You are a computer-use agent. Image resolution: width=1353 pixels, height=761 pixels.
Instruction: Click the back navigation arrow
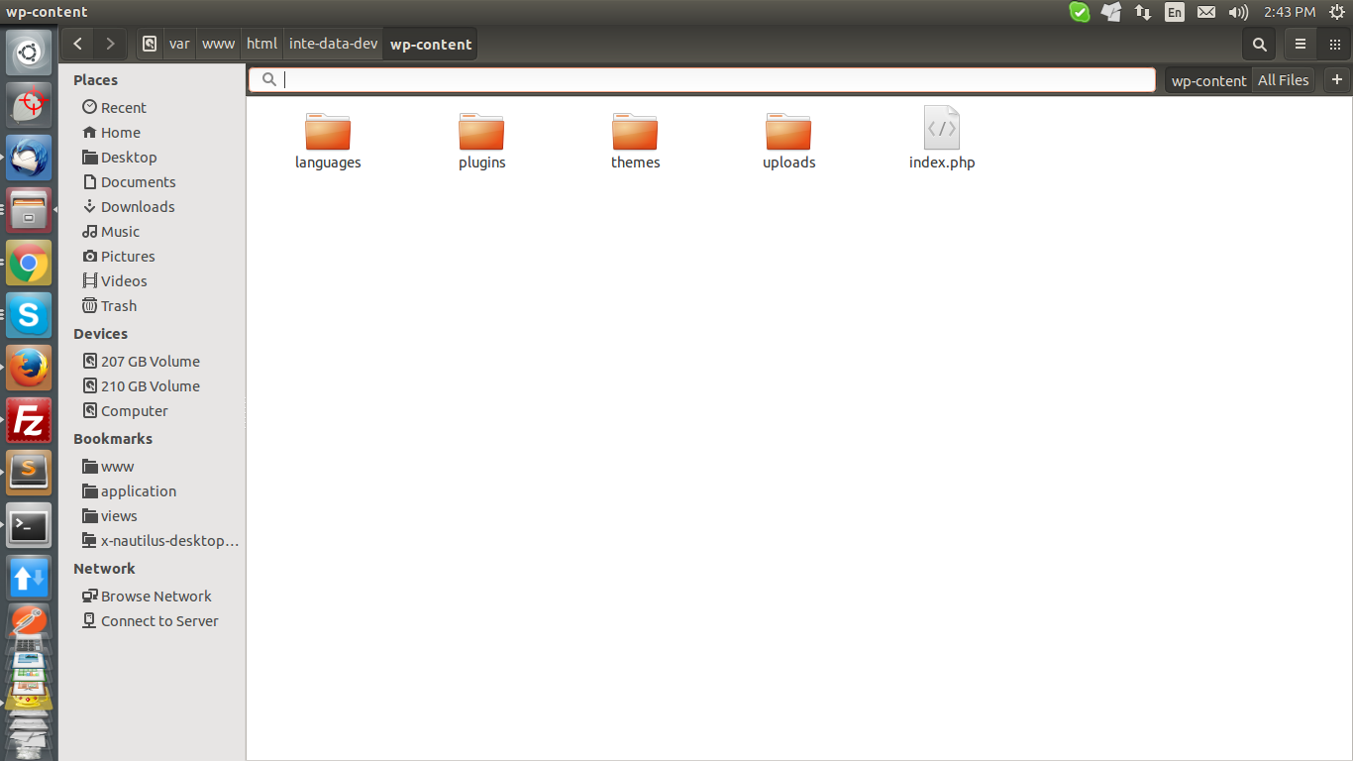click(x=77, y=44)
